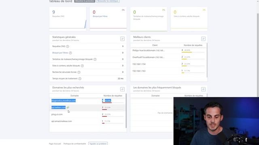Click 'Politique de confidentialité' footer link
The width and height of the screenshot is (259, 145).
tap(74, 144)
